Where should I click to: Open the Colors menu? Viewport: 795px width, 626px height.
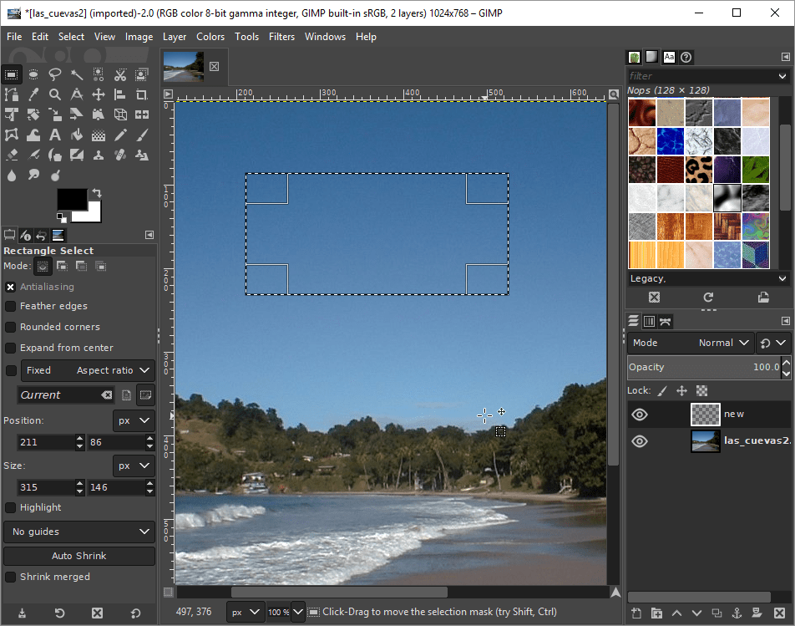[x=210, y=37]
